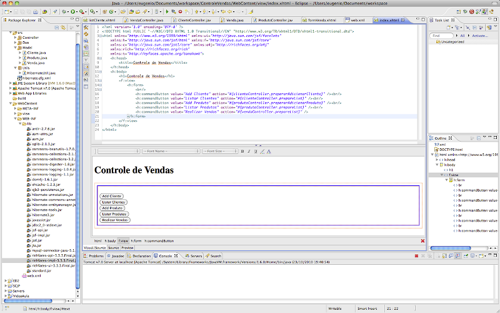
Task: Click the Run (green play) toolbar icon
Action: (x=74, y=11)
